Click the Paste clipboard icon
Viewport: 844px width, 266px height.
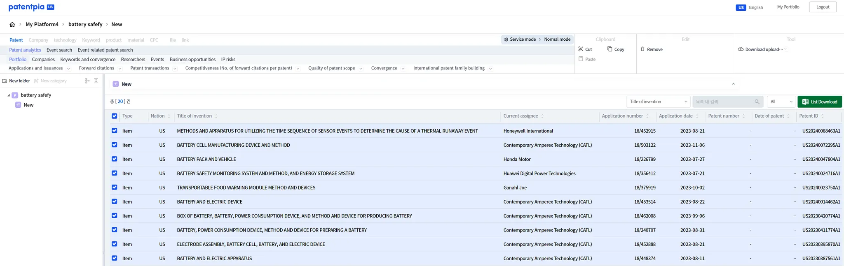(x=581, y=59)
